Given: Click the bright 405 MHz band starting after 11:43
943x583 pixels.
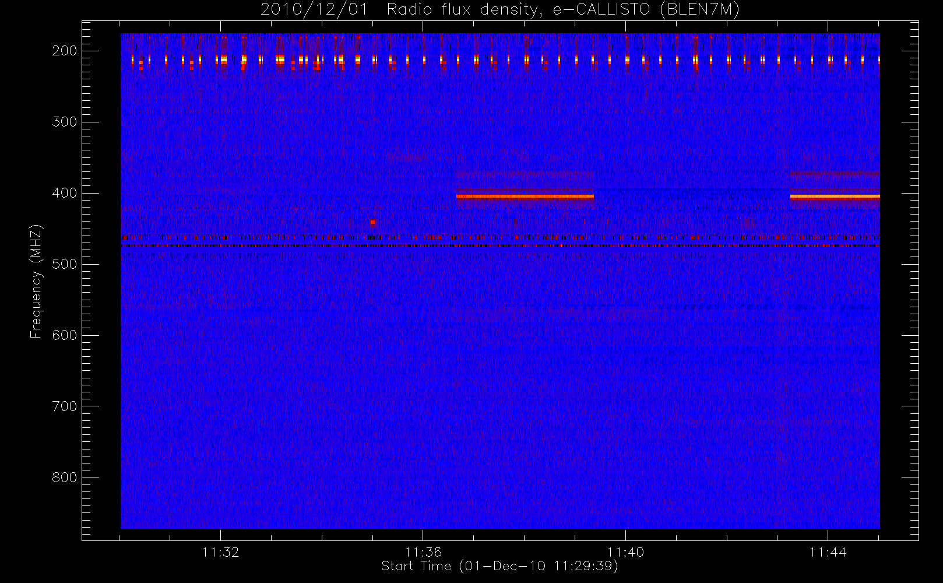Looking at the screenshot, I should click(835, 196).
